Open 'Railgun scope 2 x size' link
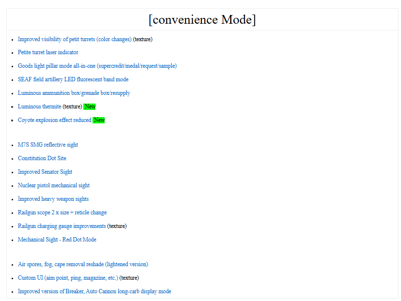 (x=62, y=212)
